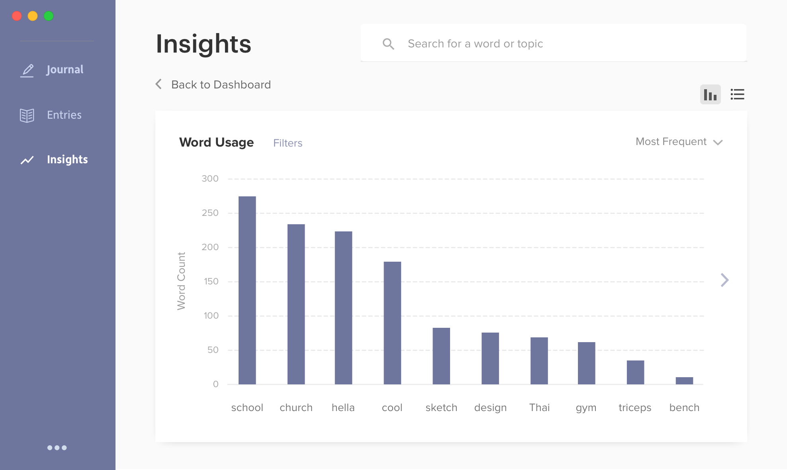Click the gym bar in the chart

pyautogui.click(x=587, y=363)
